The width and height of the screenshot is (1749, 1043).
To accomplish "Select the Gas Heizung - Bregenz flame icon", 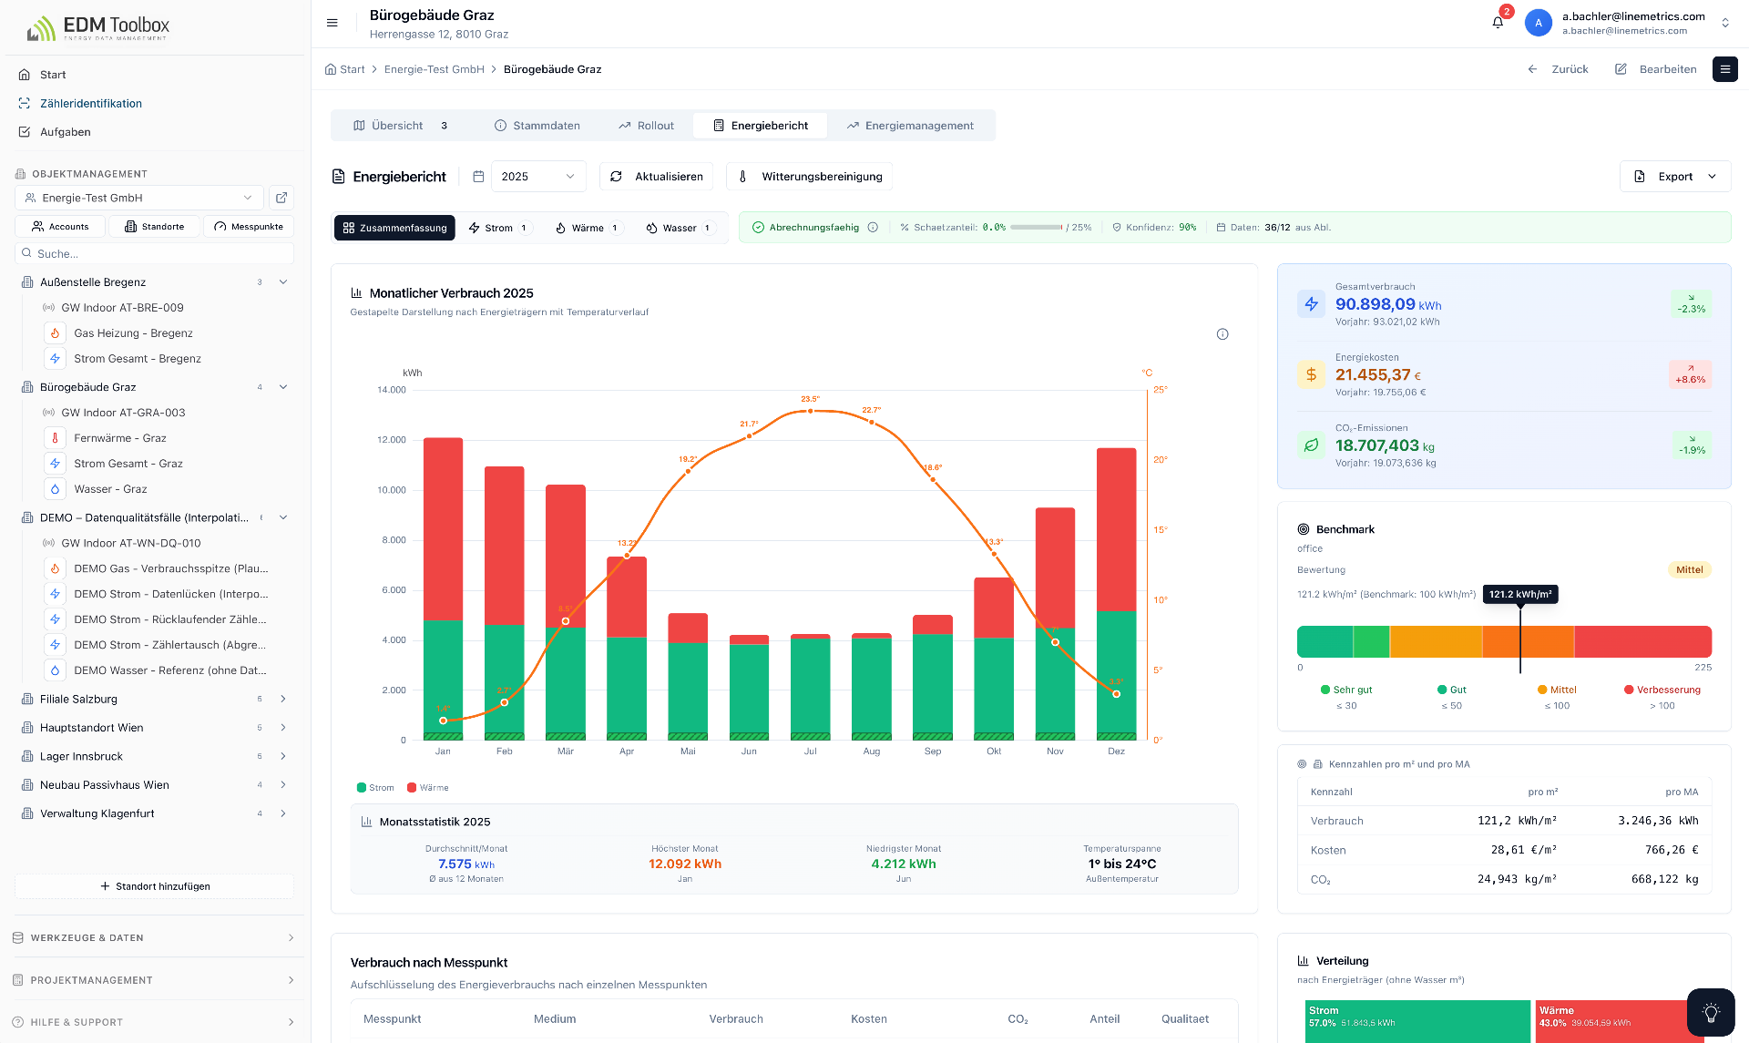I will point(55,333).
